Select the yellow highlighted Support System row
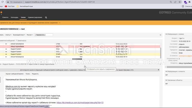The width and height of the screenshot is (192, 108). tap(80, 54)
